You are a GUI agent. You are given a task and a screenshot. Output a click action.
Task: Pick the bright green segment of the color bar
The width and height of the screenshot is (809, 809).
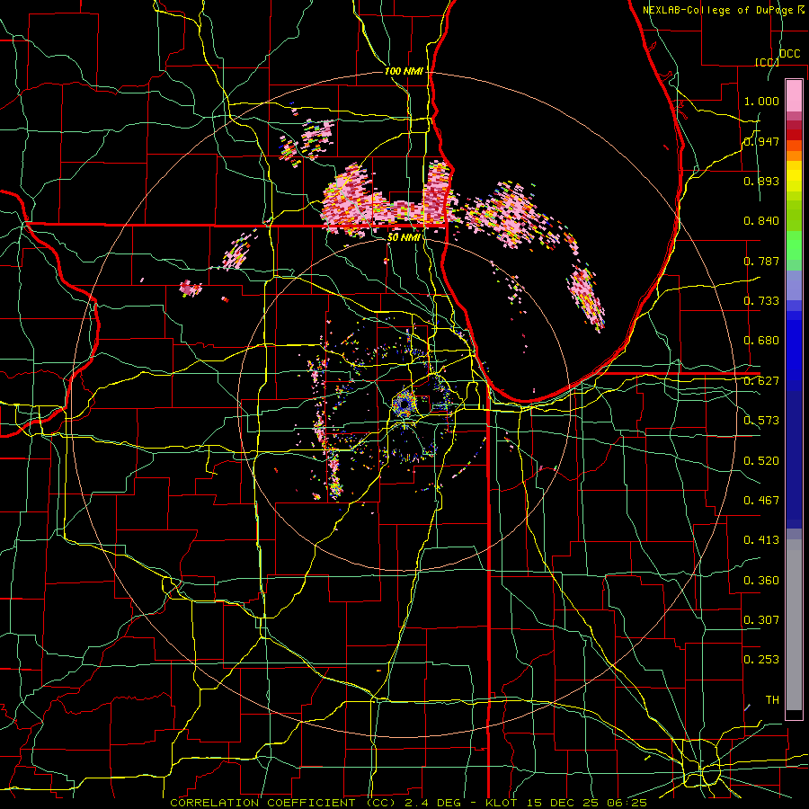click(794, 245)
